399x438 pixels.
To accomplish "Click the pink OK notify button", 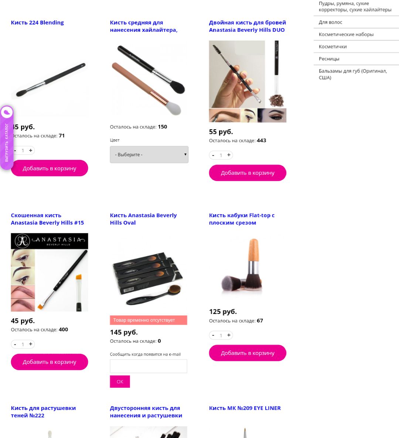I will point(120,381).
